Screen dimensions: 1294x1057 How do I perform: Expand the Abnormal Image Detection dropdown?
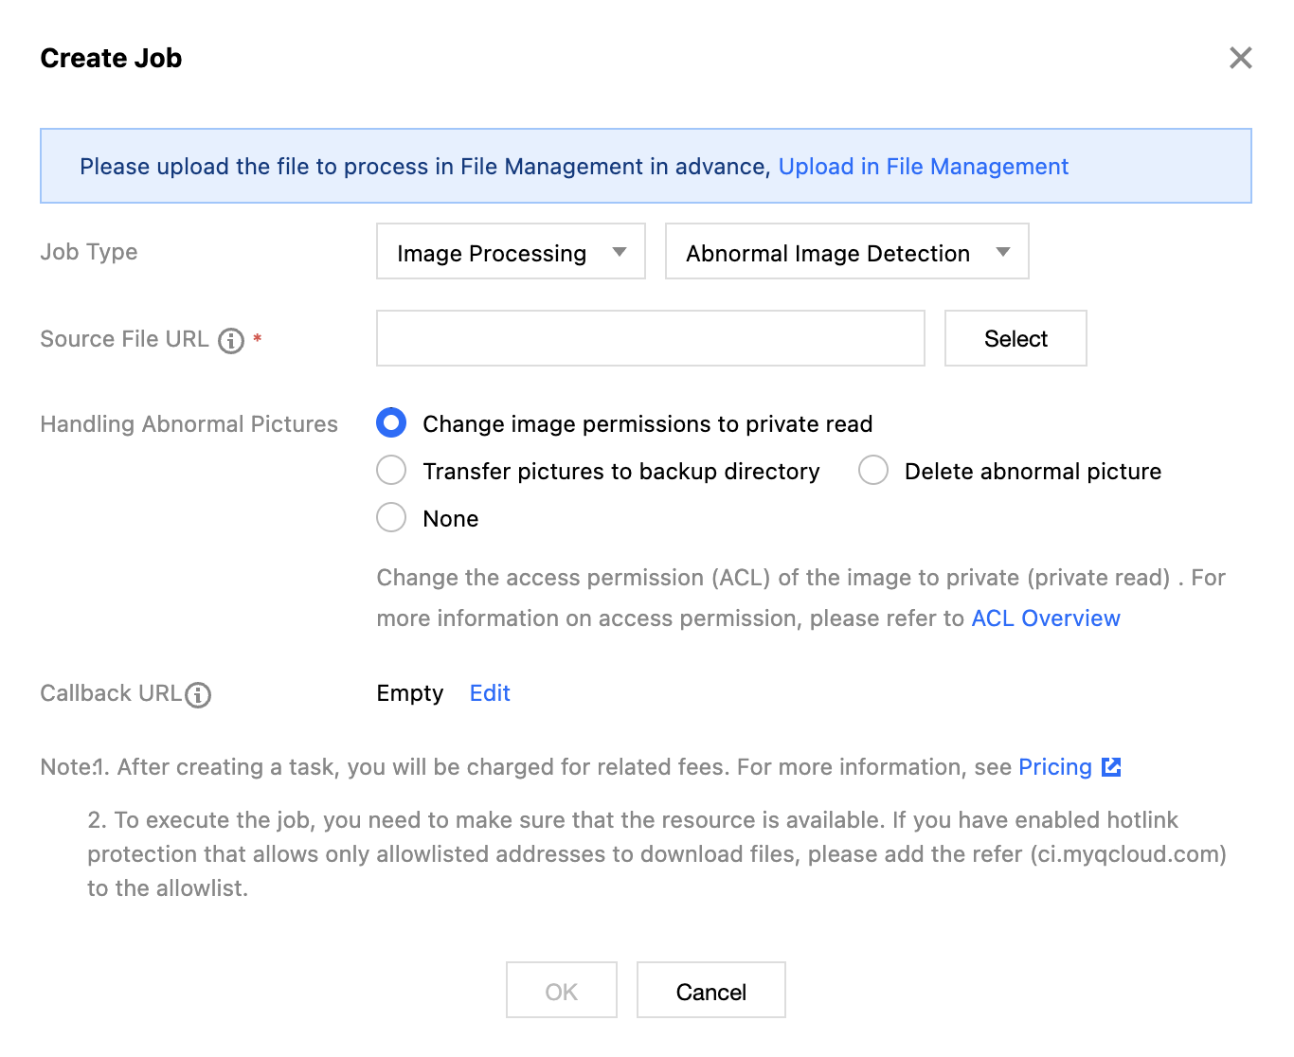tap(847, 252)
